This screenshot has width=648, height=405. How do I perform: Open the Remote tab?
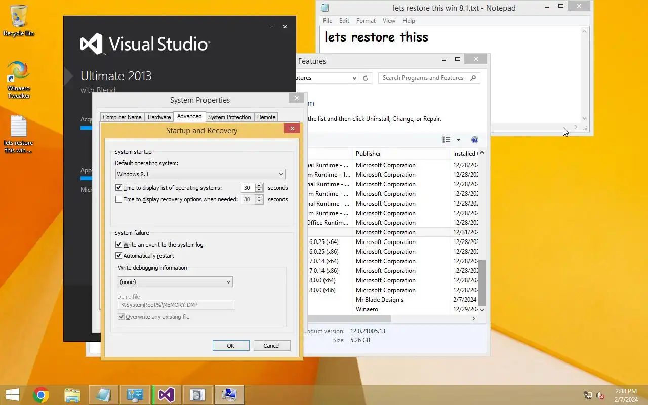(x=266, y=117)
